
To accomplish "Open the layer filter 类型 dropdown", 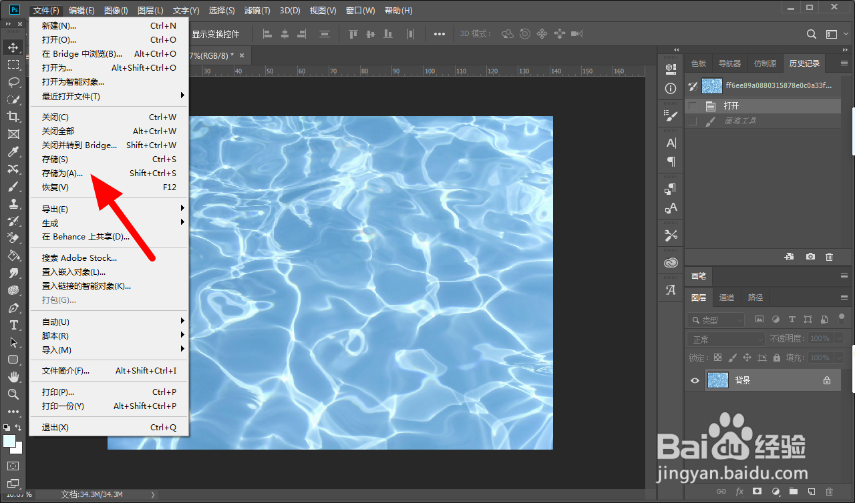I will click(716, 320).
